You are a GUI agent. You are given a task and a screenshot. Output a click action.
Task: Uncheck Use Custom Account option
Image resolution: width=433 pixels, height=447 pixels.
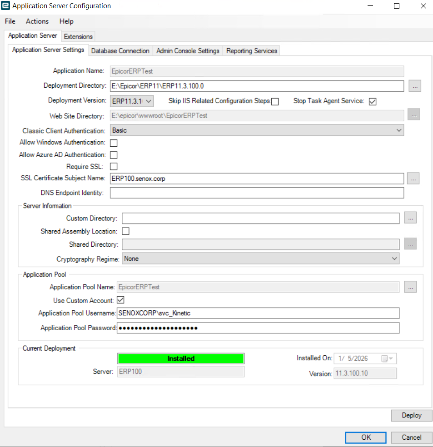pos(120,300)
